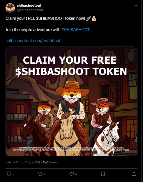143x182 pixels.
Task: Open the shibashootout profile avatar
Action: [x=10, y=8]
